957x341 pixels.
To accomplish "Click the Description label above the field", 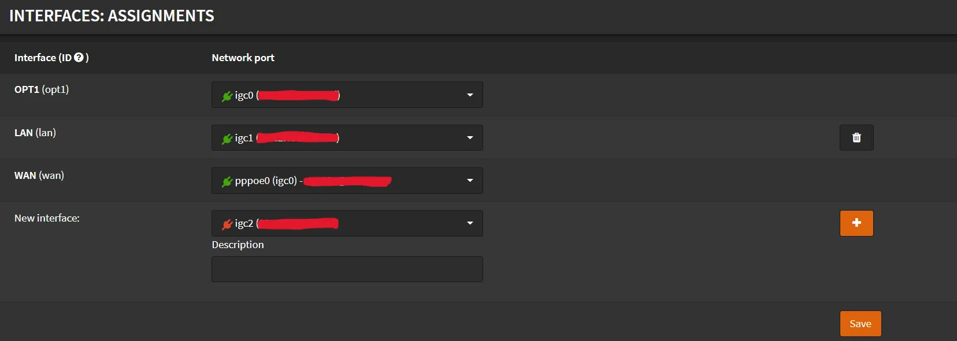I will pos(238,245).
